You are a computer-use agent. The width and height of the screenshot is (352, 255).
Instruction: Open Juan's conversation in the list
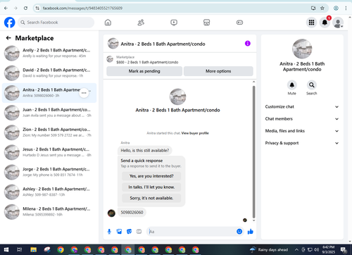point(49,113)
